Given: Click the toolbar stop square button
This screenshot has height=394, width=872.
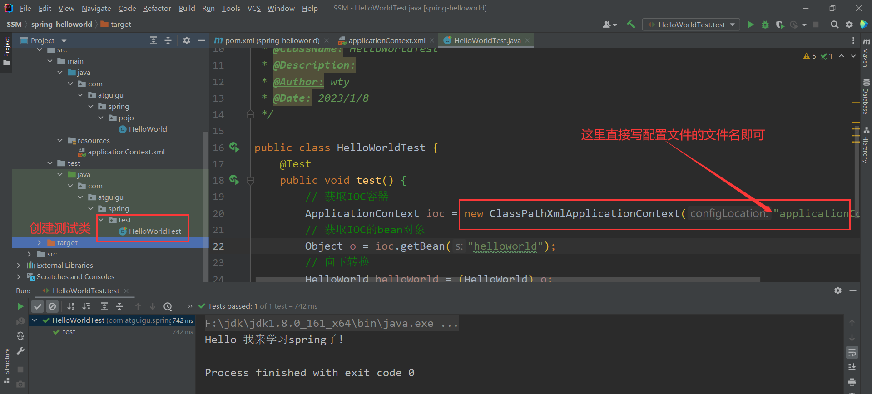Looking at the screenshot, I should coord(816,25).
